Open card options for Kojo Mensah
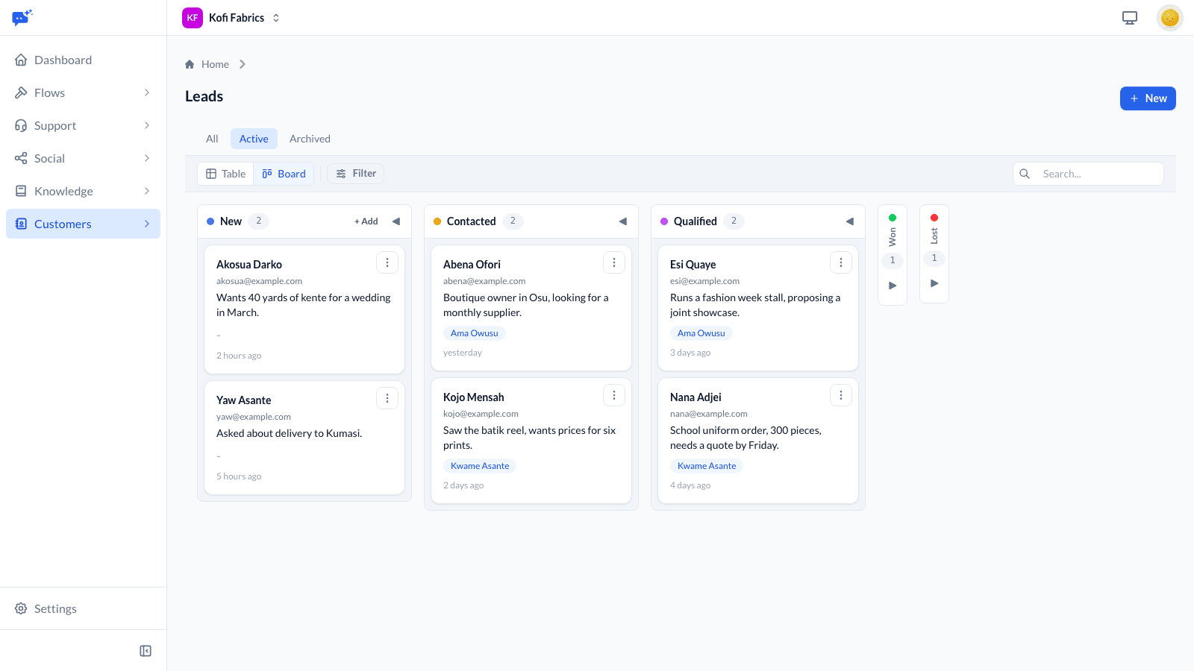 614,395
